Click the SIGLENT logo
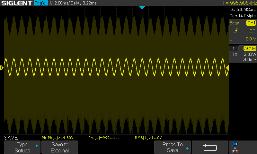 coord(17,3)
